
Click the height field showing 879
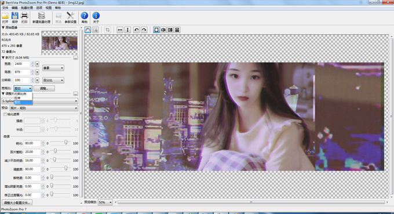click(x=22, y=72)
